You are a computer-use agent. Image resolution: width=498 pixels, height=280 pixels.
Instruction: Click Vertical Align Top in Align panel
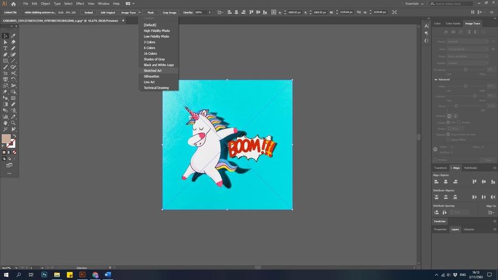click(x=474, y=182)
